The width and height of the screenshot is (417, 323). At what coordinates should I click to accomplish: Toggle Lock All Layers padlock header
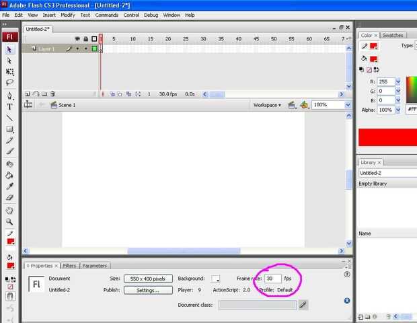click(85, 39)
